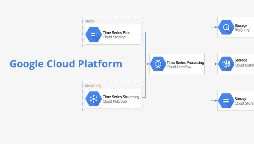The width and height of the screenshot is (254, 144).
Task: Click the "Cloud Pub/Sub" subtitle
Action: point(115,101)
